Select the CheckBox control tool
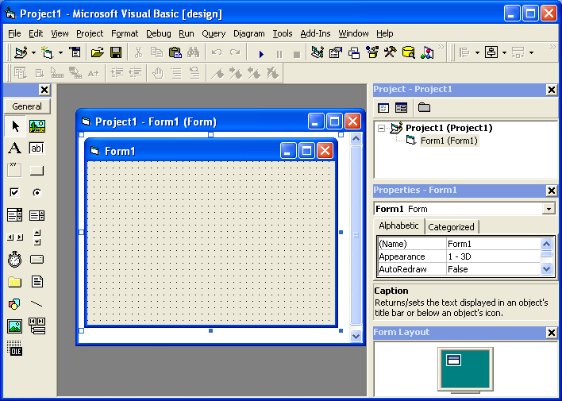Image resolution: width=562 pixels, height=401 pixels. (15, 193)
